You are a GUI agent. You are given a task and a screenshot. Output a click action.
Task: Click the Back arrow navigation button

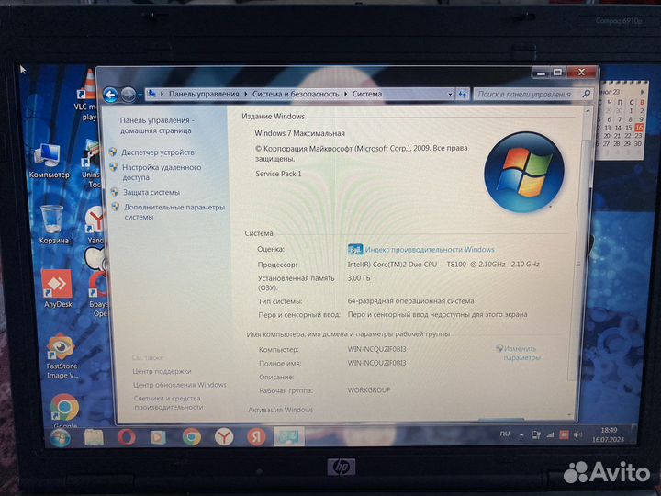pos(110,95)
